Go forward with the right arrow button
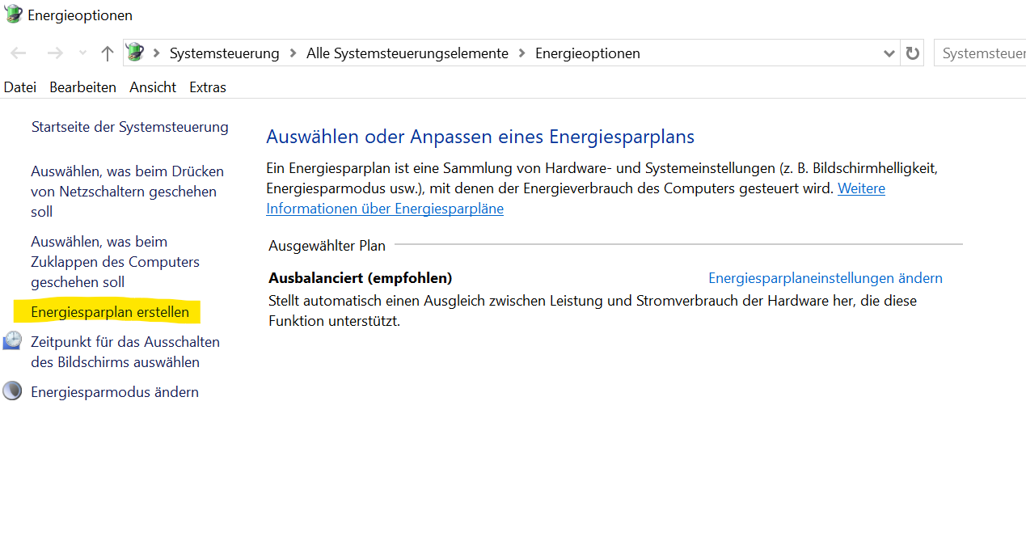Viewport: 1026px width, 549px height. tap(55, 53)
